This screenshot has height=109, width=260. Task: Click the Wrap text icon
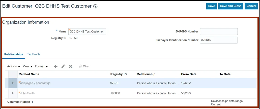coord(84,66)
